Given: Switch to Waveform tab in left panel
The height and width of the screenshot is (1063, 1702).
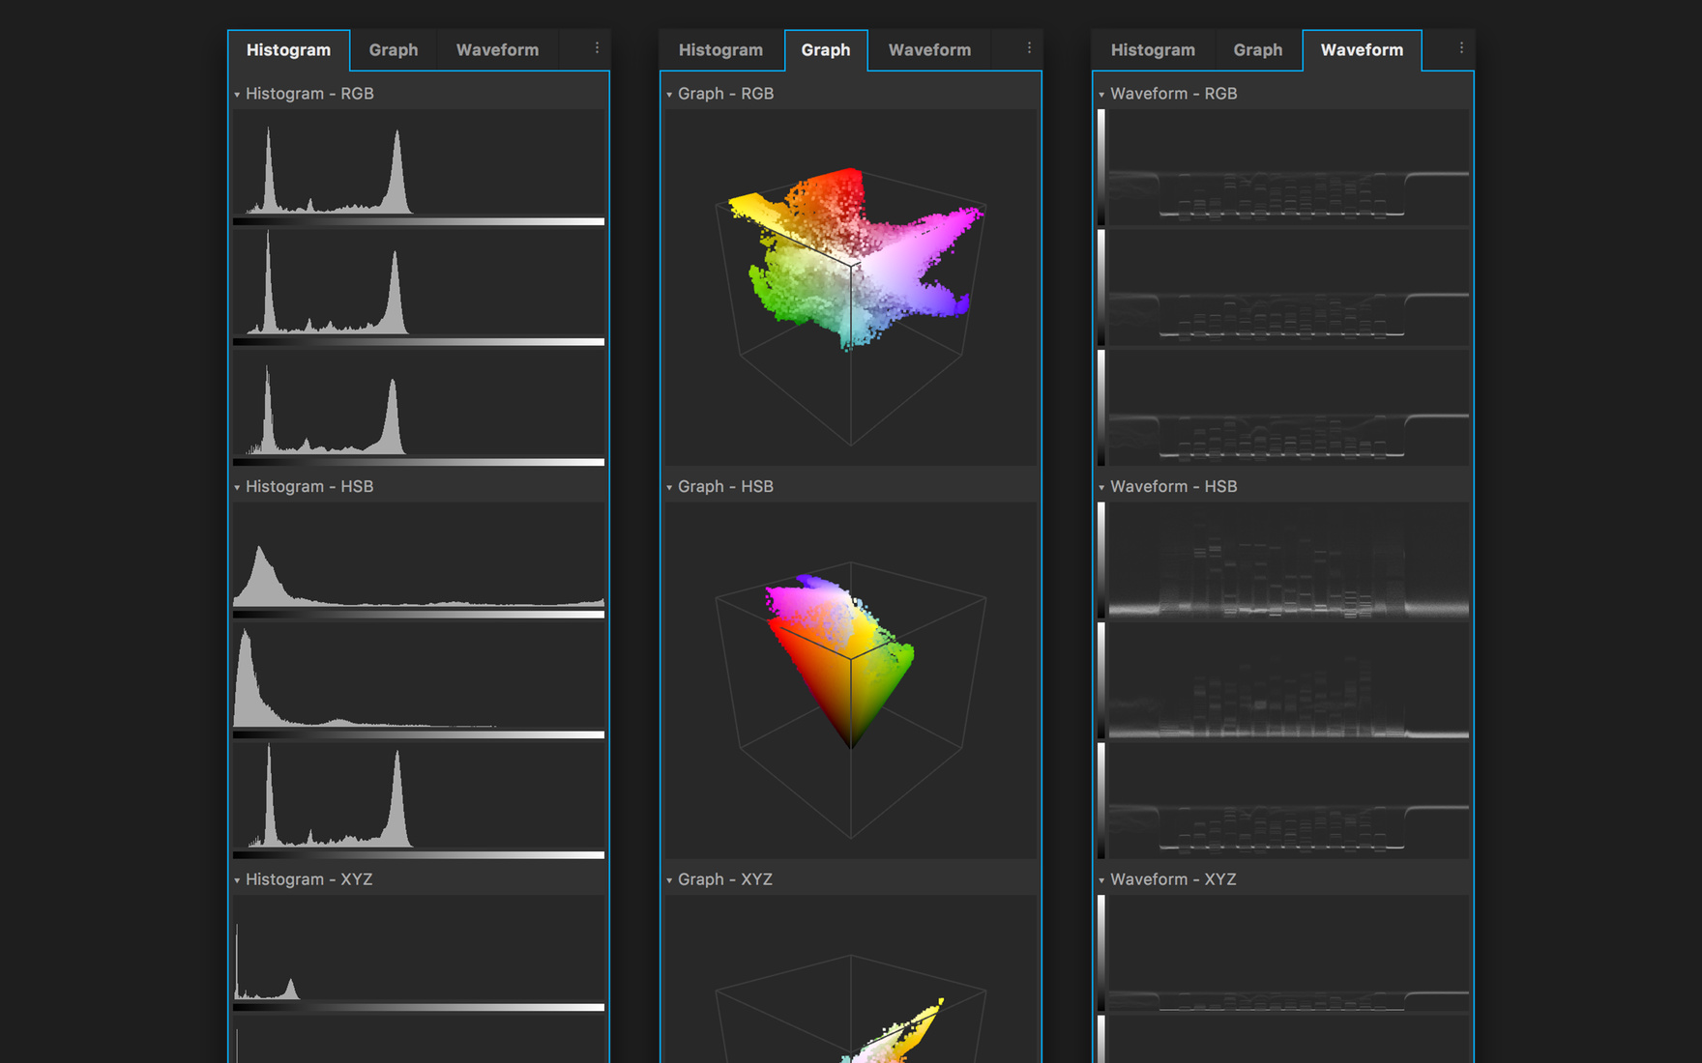Looking at the screenshot, I should (x=497, y=50).
